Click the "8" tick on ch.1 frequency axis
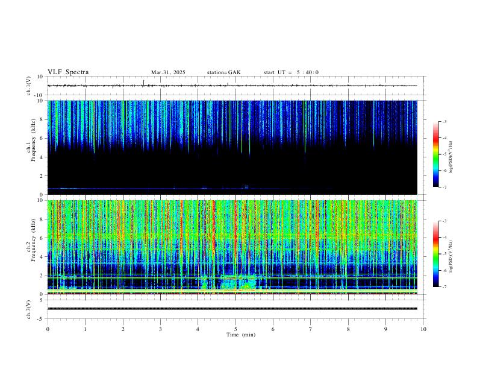Viewport: 477px width, 369px height. click(42, 119)
